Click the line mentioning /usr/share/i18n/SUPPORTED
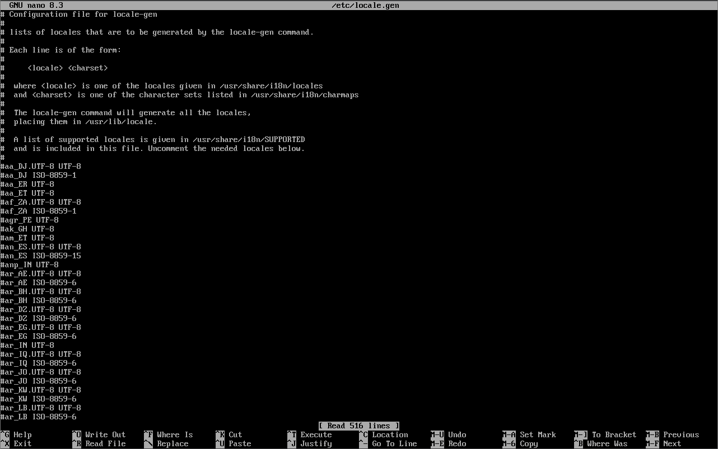The width and height of the screenshot is (718, 449). 152,139
